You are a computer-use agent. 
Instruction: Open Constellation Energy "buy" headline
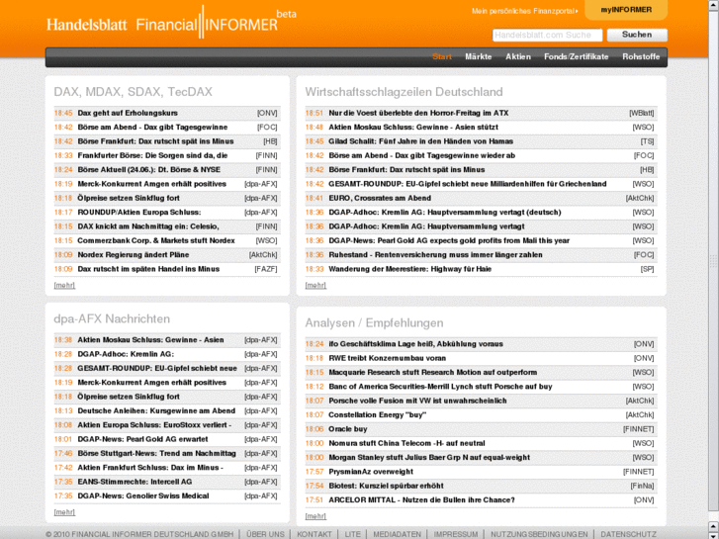tap(377, 415)
